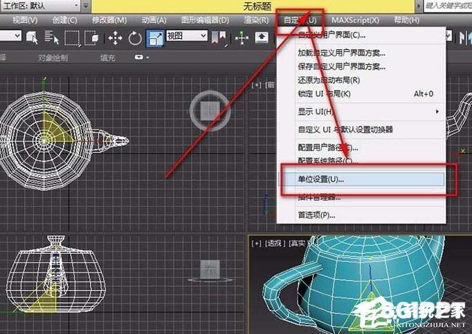
Task: Open the 创建(C) menu
Action: point(65,20)
